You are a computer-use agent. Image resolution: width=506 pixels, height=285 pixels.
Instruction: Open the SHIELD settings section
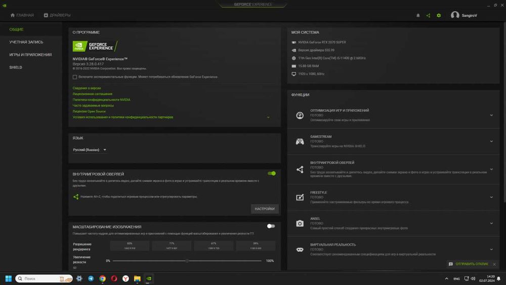click(16, 67)
